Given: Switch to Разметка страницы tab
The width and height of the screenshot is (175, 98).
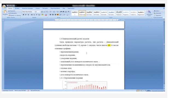Looking at the screenshot, I should coord(27,8).
